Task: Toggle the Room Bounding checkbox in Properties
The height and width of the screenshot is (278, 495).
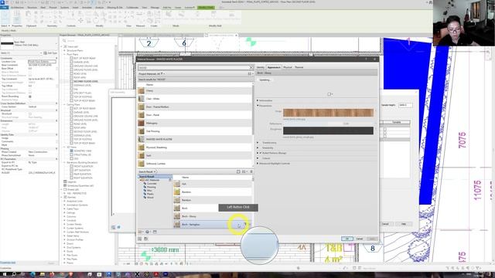Action: point(30,97)
